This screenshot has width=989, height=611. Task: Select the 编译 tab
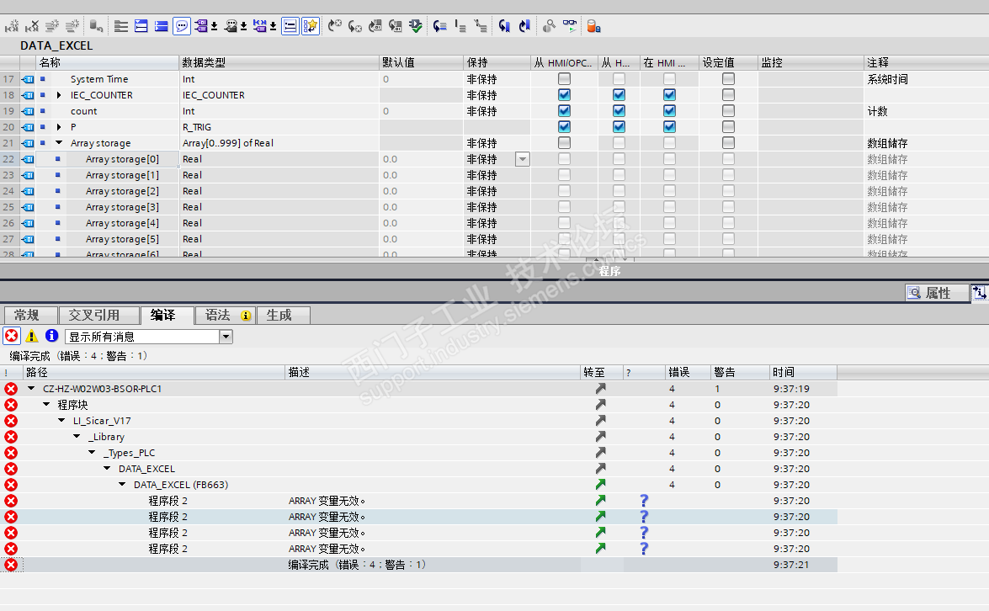click(167, 315)
